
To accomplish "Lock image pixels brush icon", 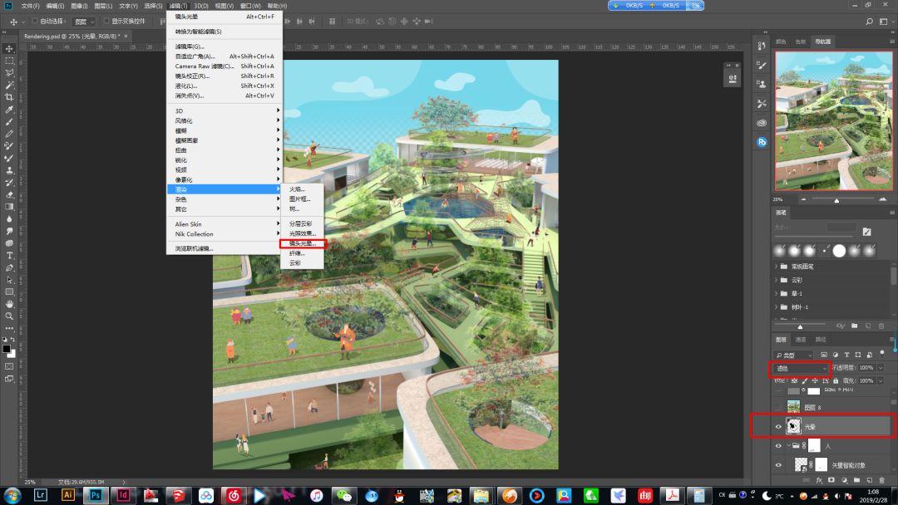I will [x=805, y=381].
